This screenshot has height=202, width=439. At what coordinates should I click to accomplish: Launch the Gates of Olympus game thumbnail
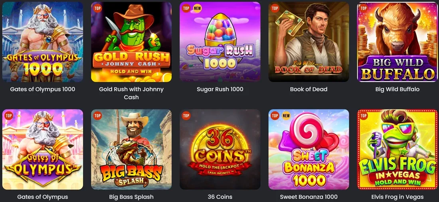(43, 150)
